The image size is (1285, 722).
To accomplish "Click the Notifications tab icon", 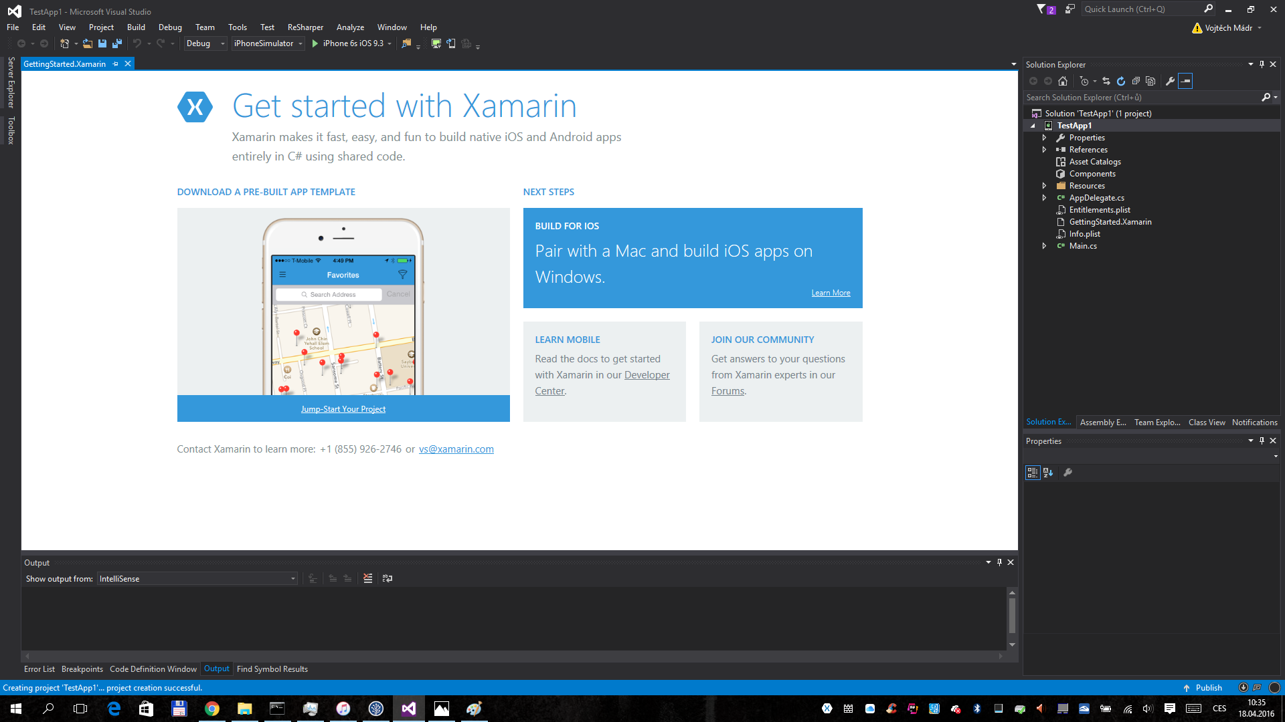I will click(1254, 421).
